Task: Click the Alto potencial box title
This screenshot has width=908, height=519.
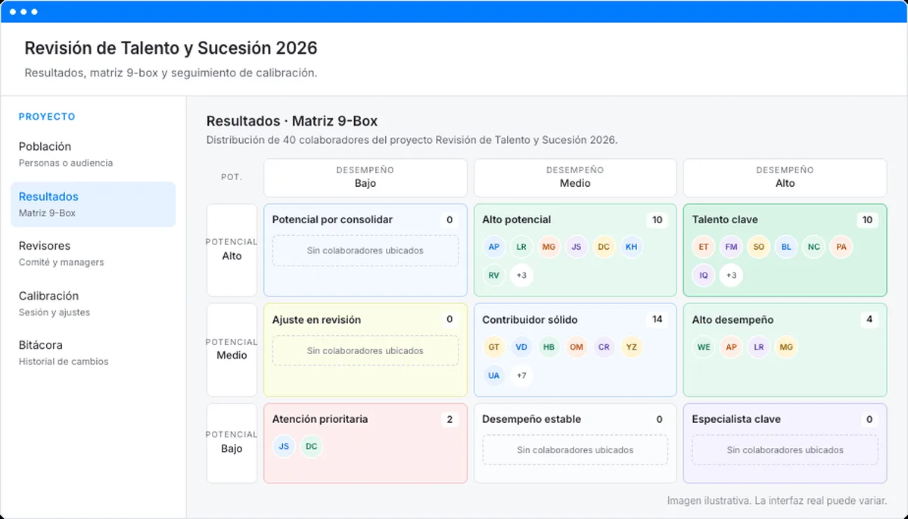Action: (517, 220)
